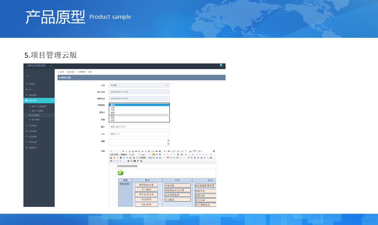Insert blockquote using the quote icon

pyautogui.click(x=157, y=151)
